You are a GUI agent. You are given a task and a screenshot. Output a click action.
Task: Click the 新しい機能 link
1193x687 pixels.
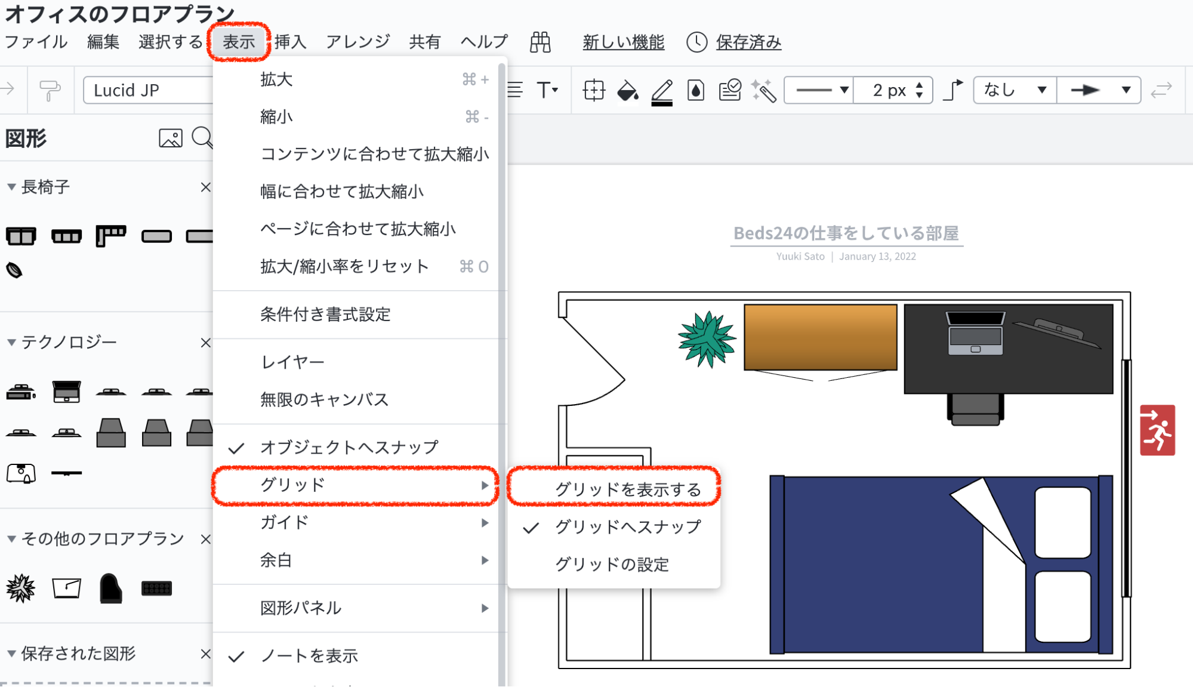[x=623, y=42]
